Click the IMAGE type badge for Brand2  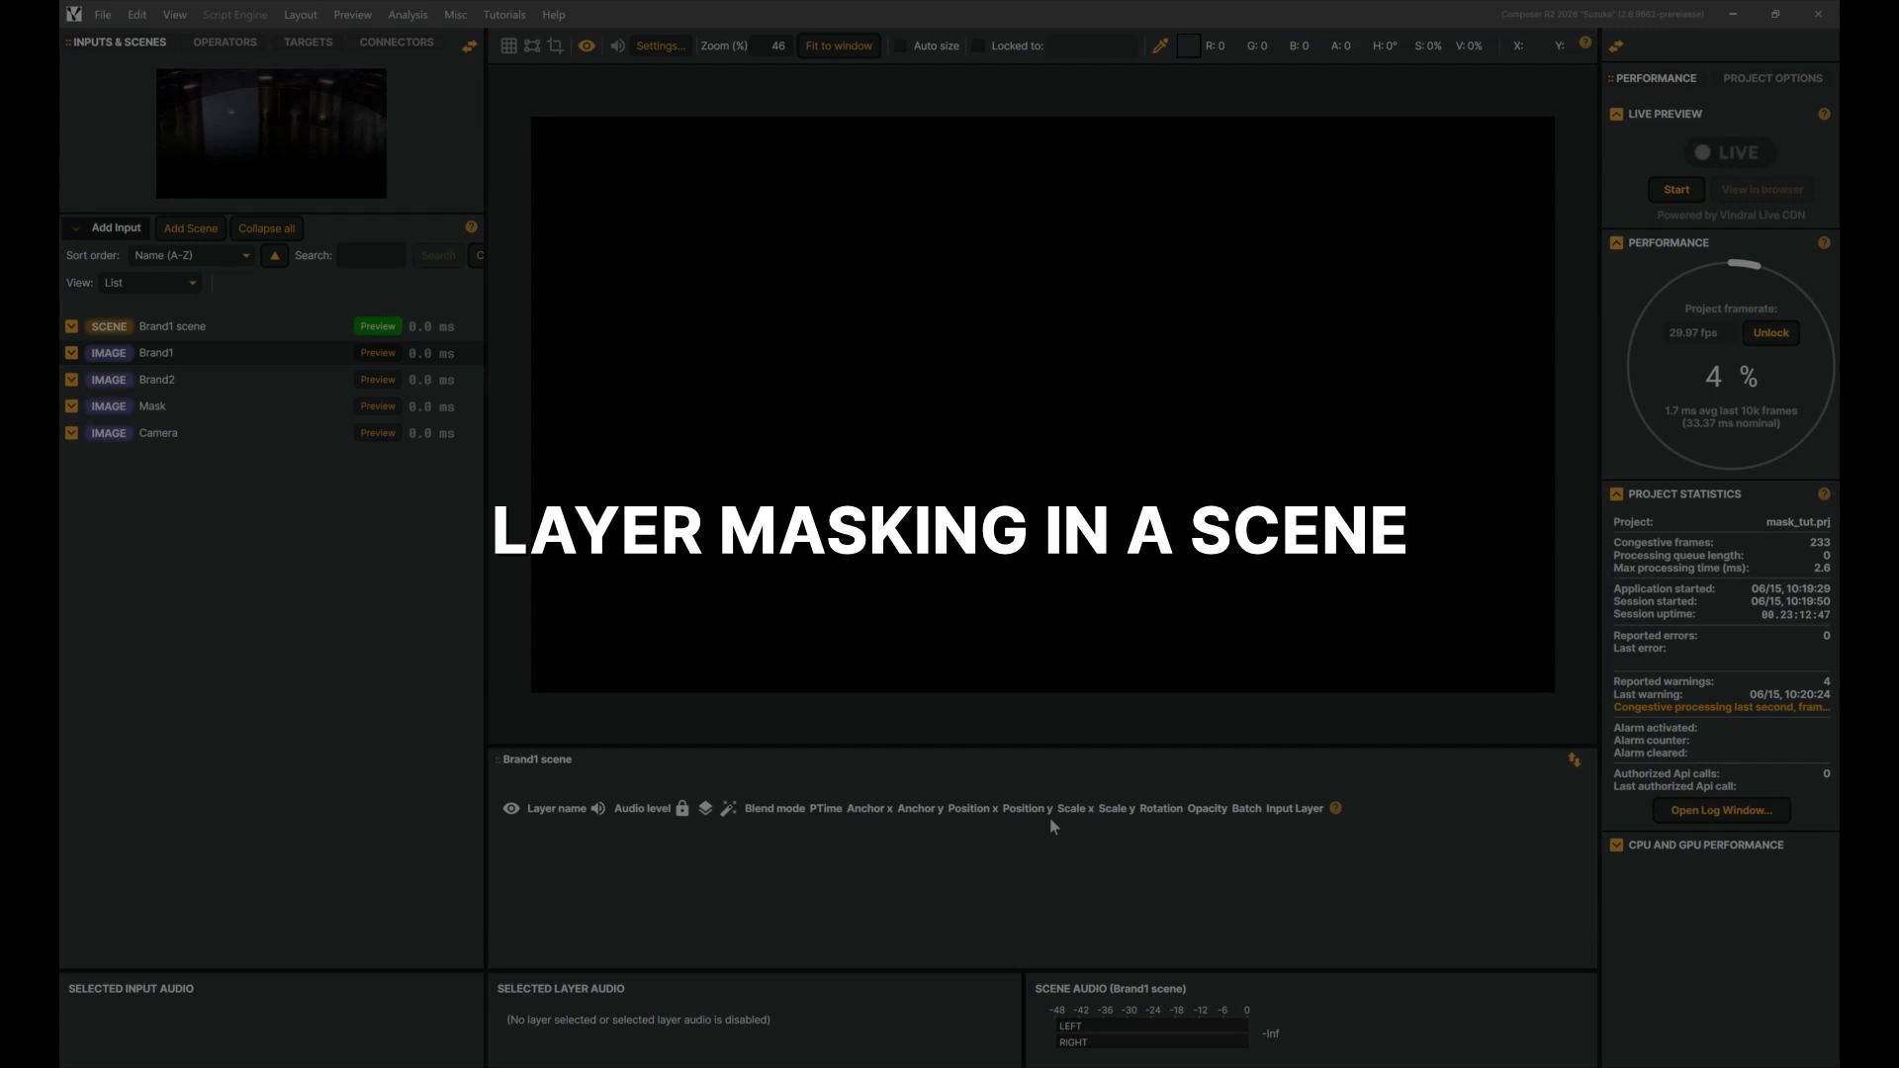tap(109, 380)
